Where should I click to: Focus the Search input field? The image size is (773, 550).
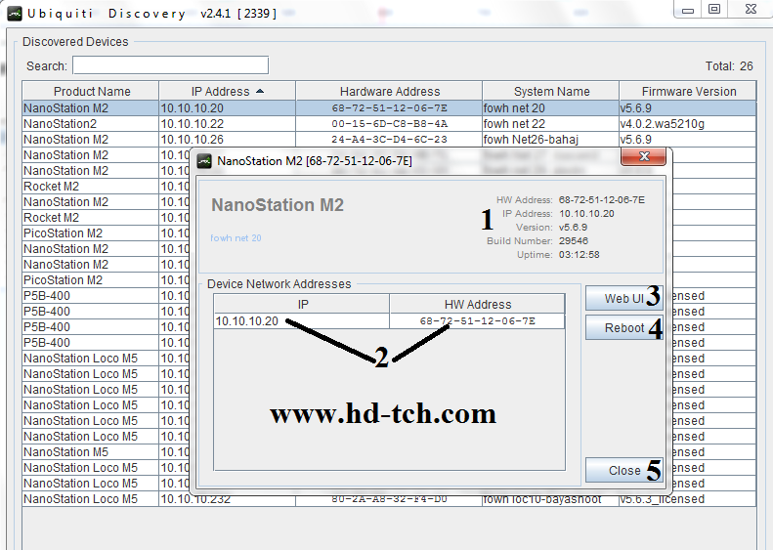[x=170, y=65]
